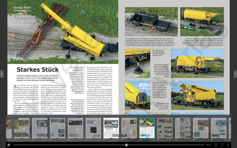Open page 13 thumbnail
This screenshot has width=237, height=148.
(x=201, y=128)
